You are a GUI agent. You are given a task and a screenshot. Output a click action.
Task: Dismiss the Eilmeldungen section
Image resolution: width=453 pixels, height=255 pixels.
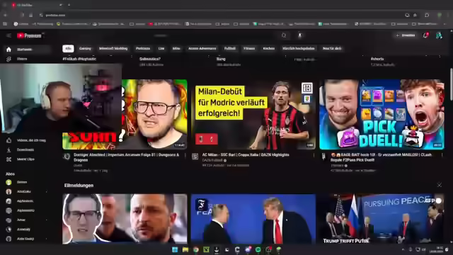[x=439, y=185]
